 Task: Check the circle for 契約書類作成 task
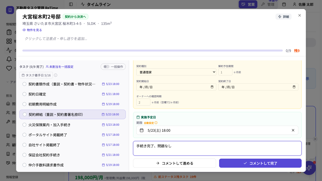pos(24,84)
